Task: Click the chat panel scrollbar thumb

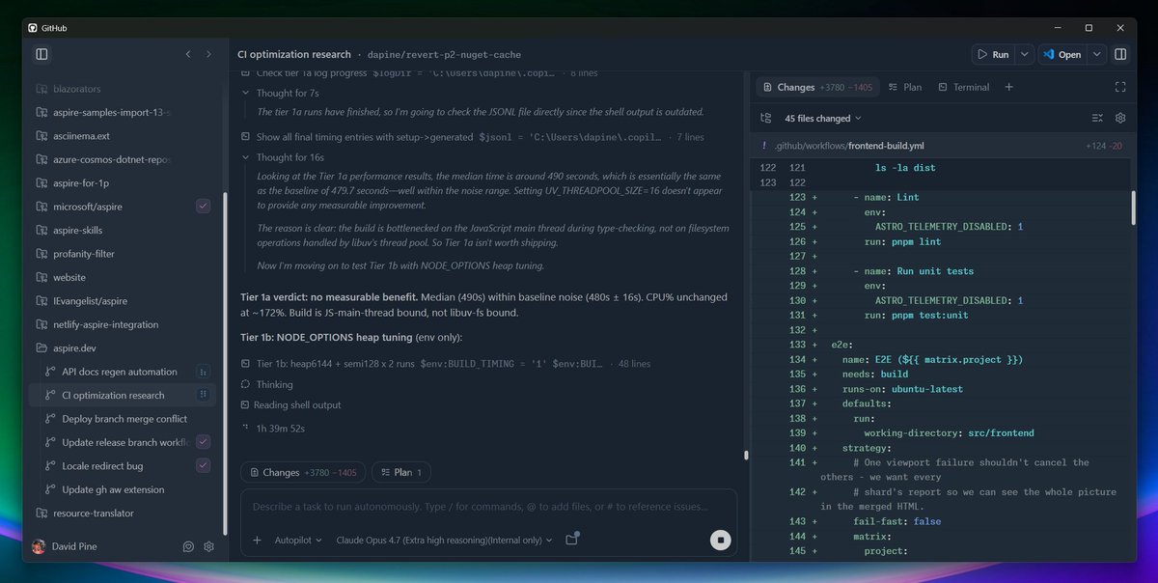Action: coord(746,455)
